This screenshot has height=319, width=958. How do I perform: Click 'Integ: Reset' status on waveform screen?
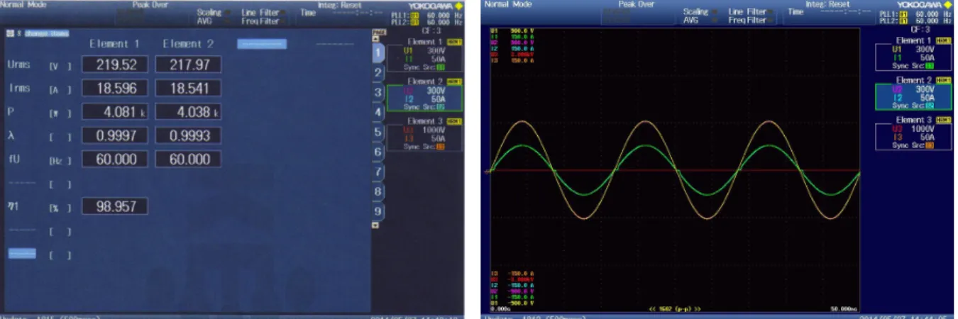click(x=826, y=4)
